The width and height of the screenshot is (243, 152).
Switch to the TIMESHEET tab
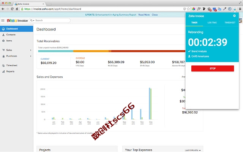[230, 23]
